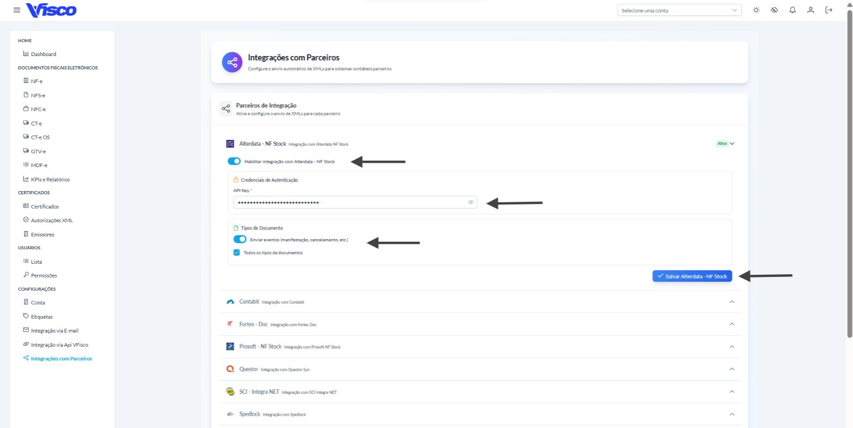This screenshot has width=853, height=428.
Task: Go to Integração via E-mail
Action: coord(54,330)
